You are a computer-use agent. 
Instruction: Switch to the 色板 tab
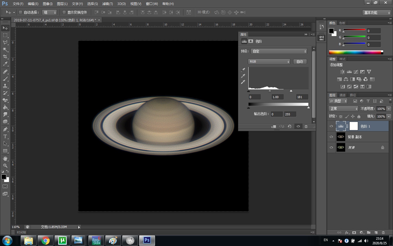coord(342,23)
